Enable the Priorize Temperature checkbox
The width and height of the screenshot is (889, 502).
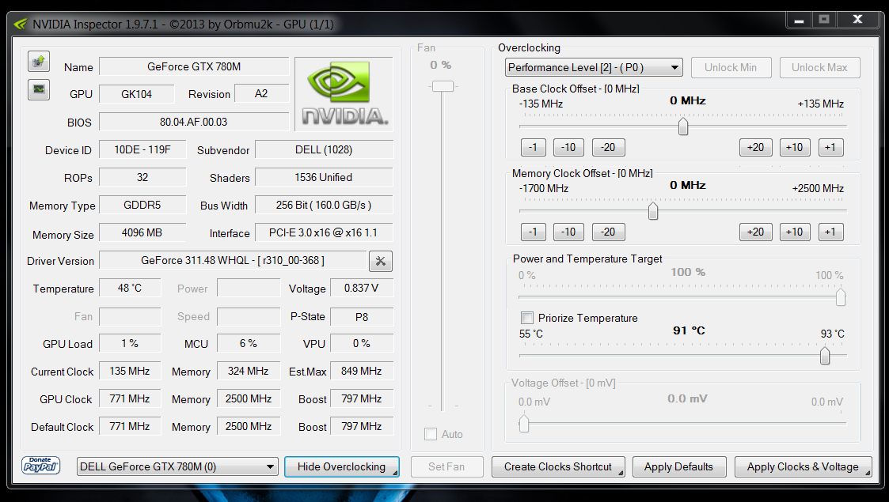527,318
